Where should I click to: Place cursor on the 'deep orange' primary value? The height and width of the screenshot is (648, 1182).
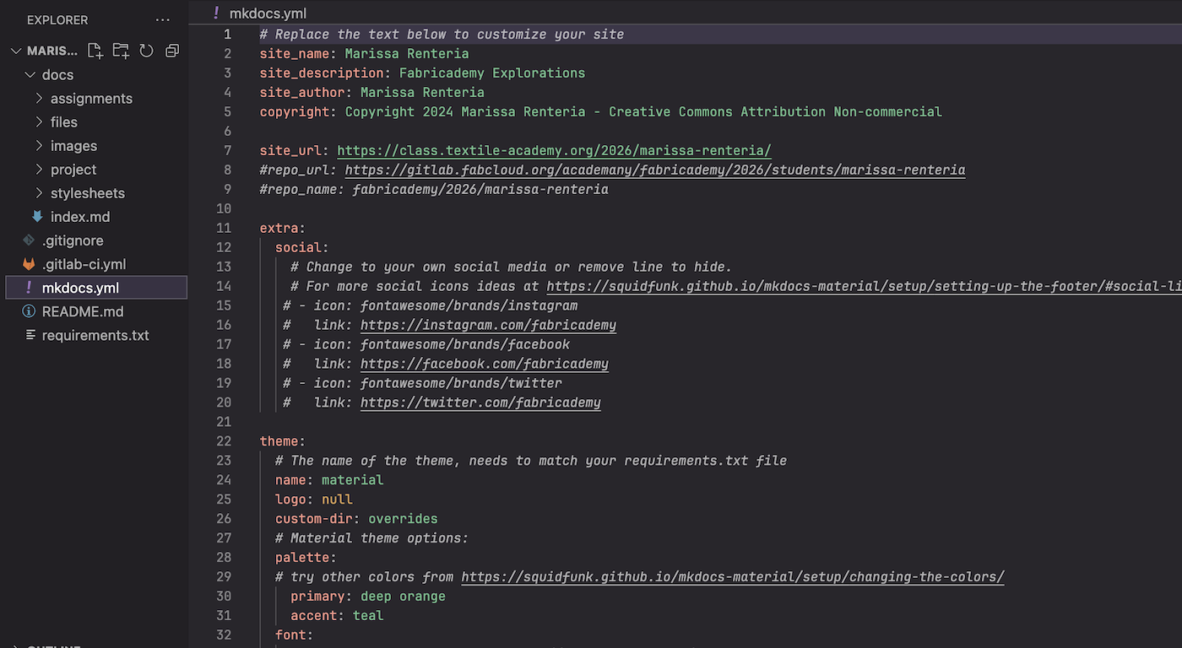coord(403,597)
